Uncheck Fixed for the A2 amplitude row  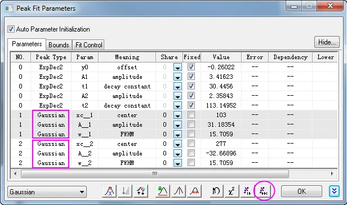[191, 96]
